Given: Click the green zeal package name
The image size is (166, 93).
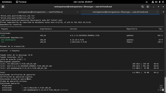Looking at the screenshot, I should (3, 35).
